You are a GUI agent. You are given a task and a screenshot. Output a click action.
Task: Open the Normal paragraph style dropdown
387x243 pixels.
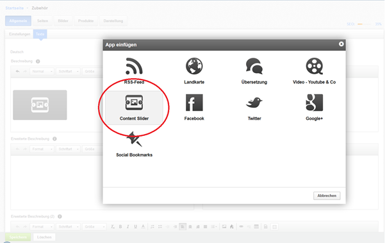point(42,71)
